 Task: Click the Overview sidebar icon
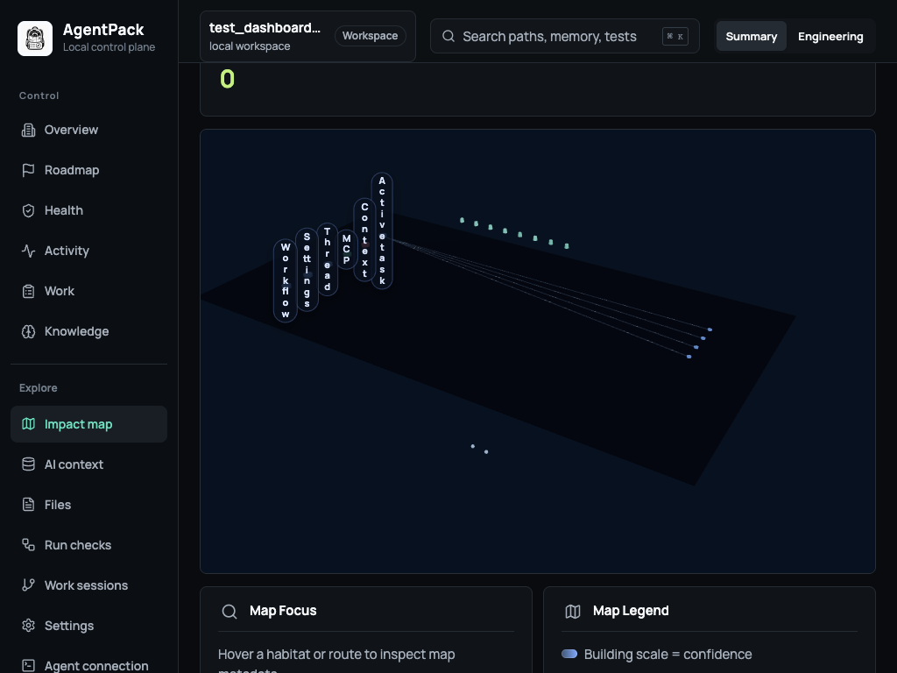pyautogui.click(x=28, y=130)
